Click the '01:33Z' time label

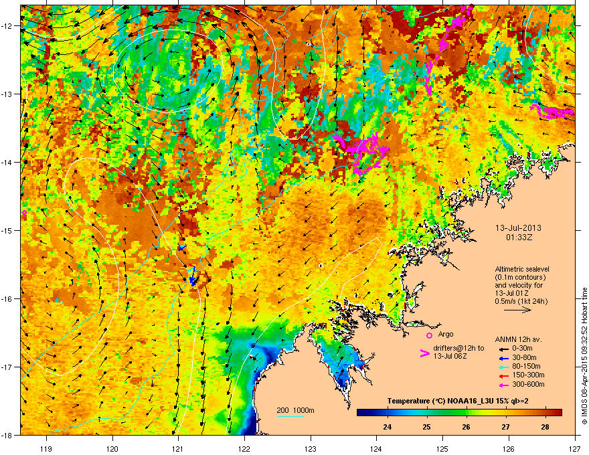(x=519, y=238)
